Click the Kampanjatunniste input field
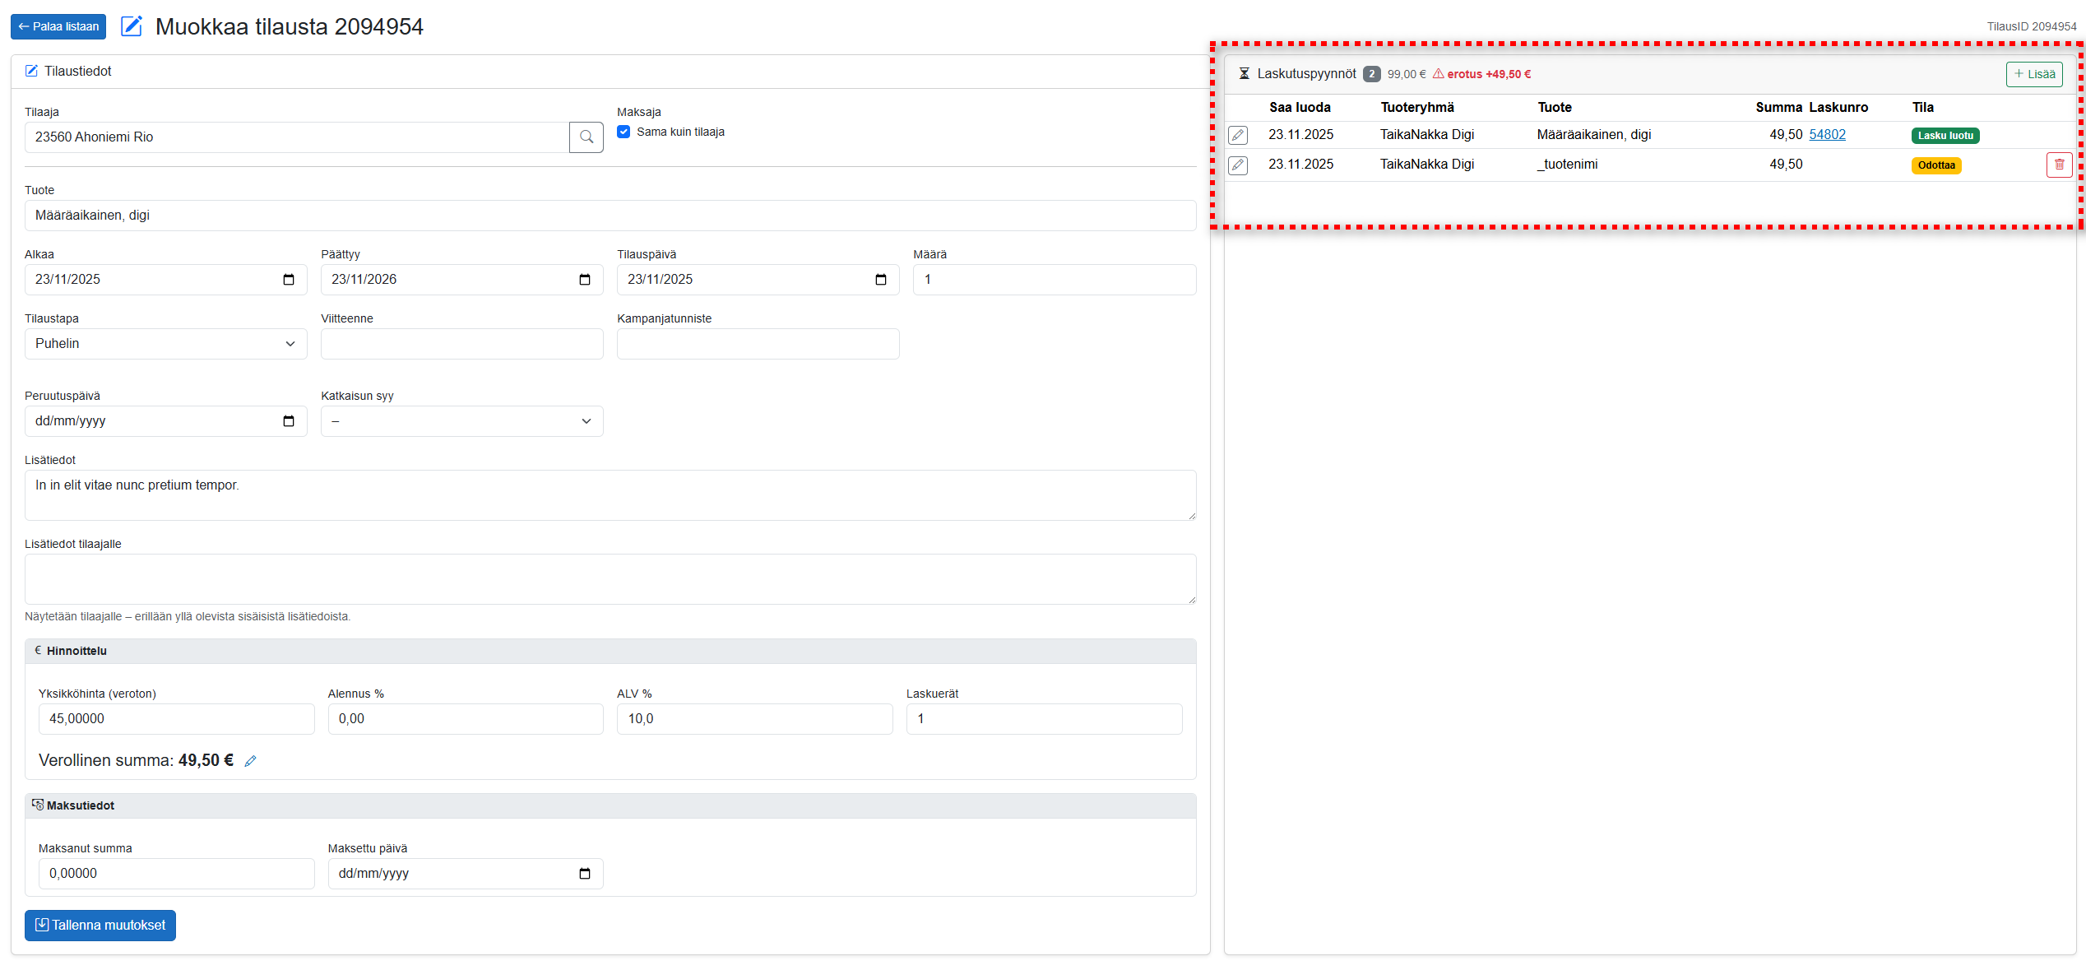This screenshot has height=970, width=2086. point(758,344)
